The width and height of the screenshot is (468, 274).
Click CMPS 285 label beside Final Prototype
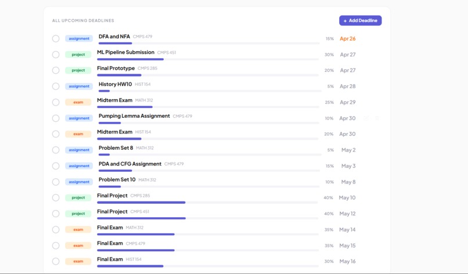(147, 68)
